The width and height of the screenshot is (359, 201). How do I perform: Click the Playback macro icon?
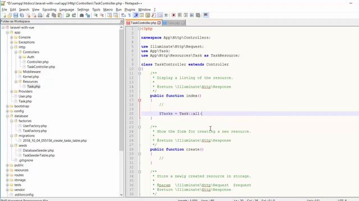[186, 15]
